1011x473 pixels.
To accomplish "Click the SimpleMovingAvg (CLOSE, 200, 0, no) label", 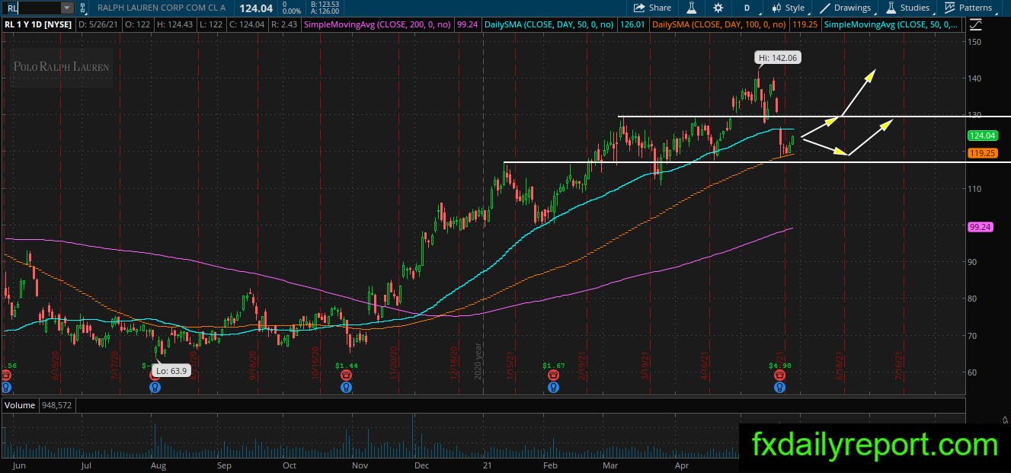I will pos(378,24).
